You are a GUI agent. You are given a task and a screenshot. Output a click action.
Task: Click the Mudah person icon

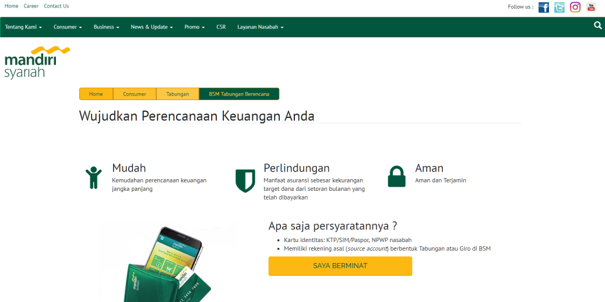click(x=93, y=177)
